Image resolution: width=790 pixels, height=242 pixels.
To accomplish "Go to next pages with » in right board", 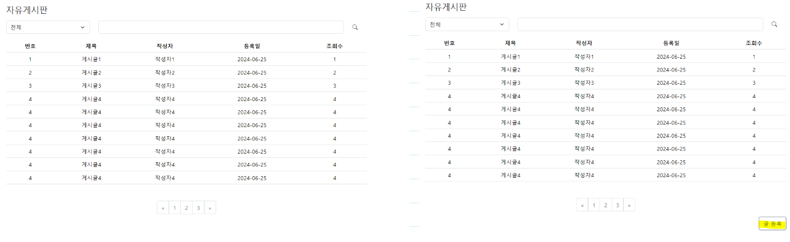I will click(x=629, y=205).
